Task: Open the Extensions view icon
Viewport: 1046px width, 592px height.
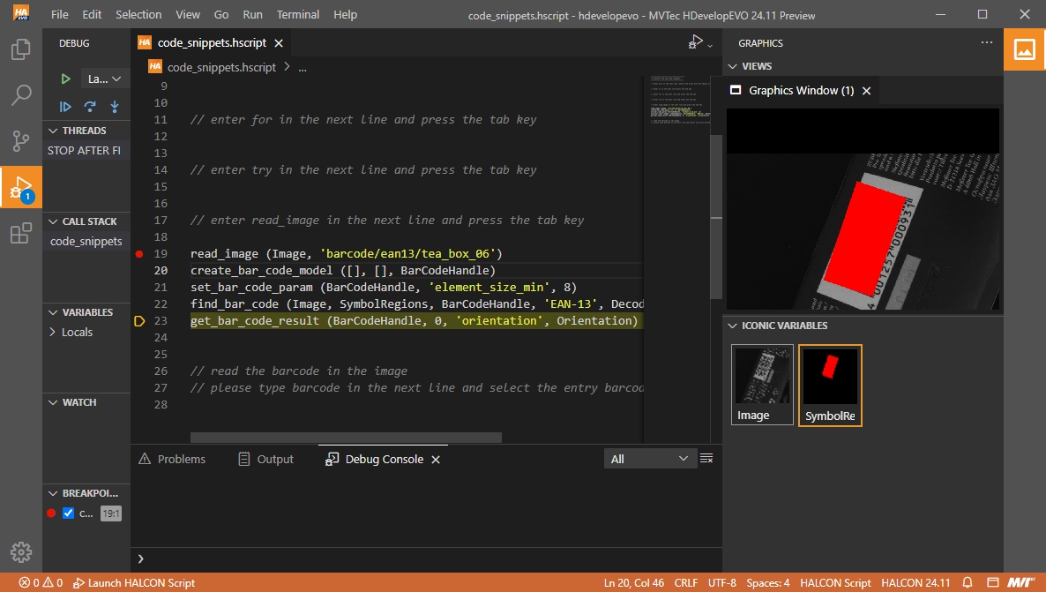Action: 21,234
